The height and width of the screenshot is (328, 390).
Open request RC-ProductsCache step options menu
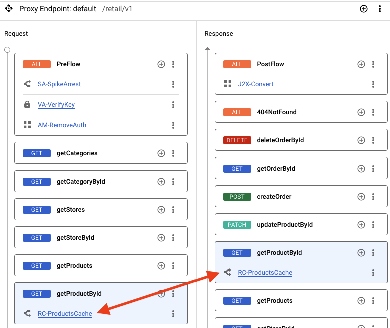pos(173,314)
